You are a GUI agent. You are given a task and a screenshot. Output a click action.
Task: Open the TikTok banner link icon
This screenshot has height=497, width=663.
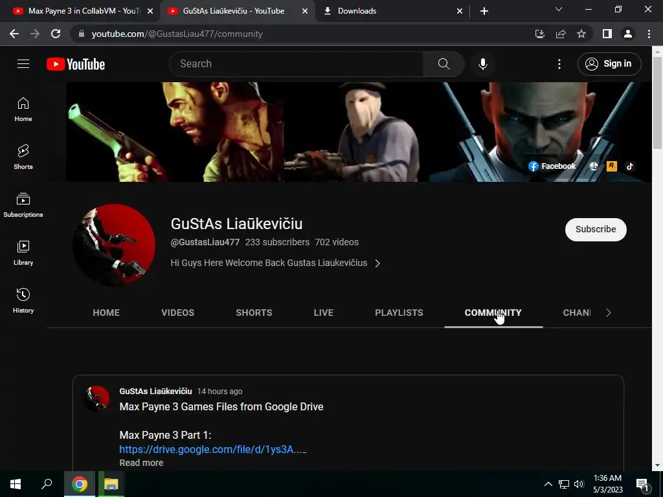click(630, 166)
